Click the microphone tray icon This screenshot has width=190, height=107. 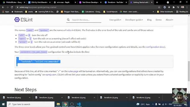[156, 104]
